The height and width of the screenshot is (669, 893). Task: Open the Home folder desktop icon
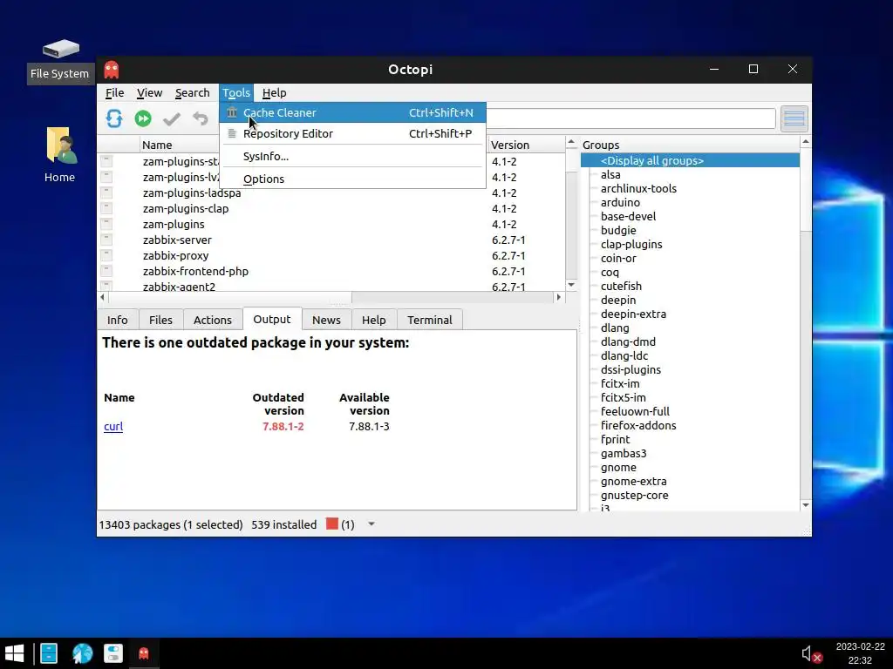coord(60,155)
